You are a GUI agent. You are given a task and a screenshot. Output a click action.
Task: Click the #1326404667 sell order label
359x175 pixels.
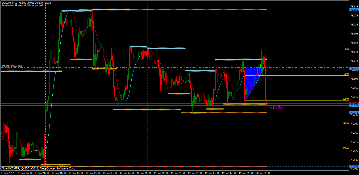pos(12,65)
